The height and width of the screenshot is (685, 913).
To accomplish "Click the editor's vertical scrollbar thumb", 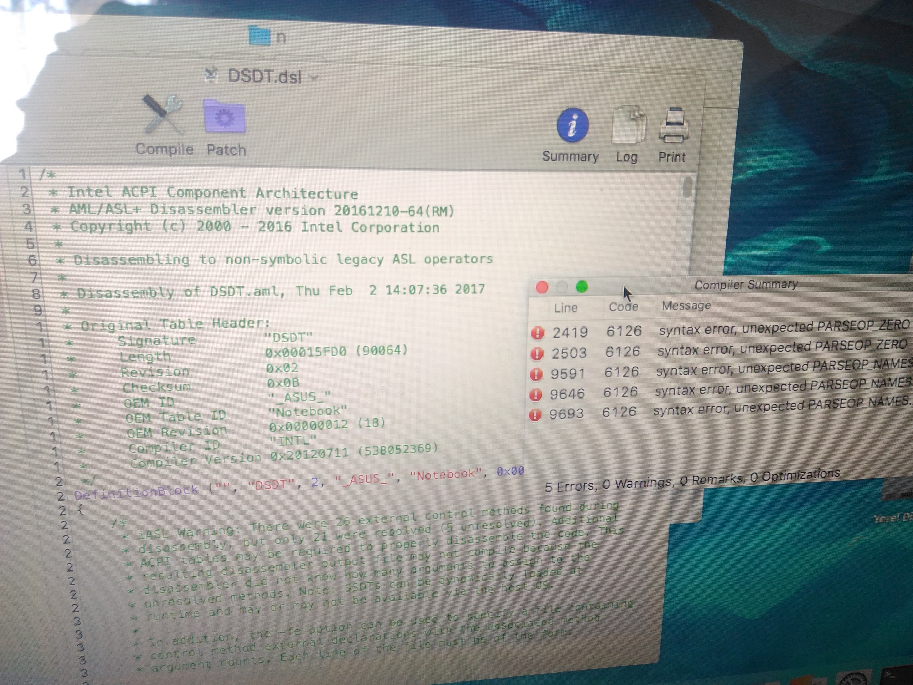I will (687, 187).
